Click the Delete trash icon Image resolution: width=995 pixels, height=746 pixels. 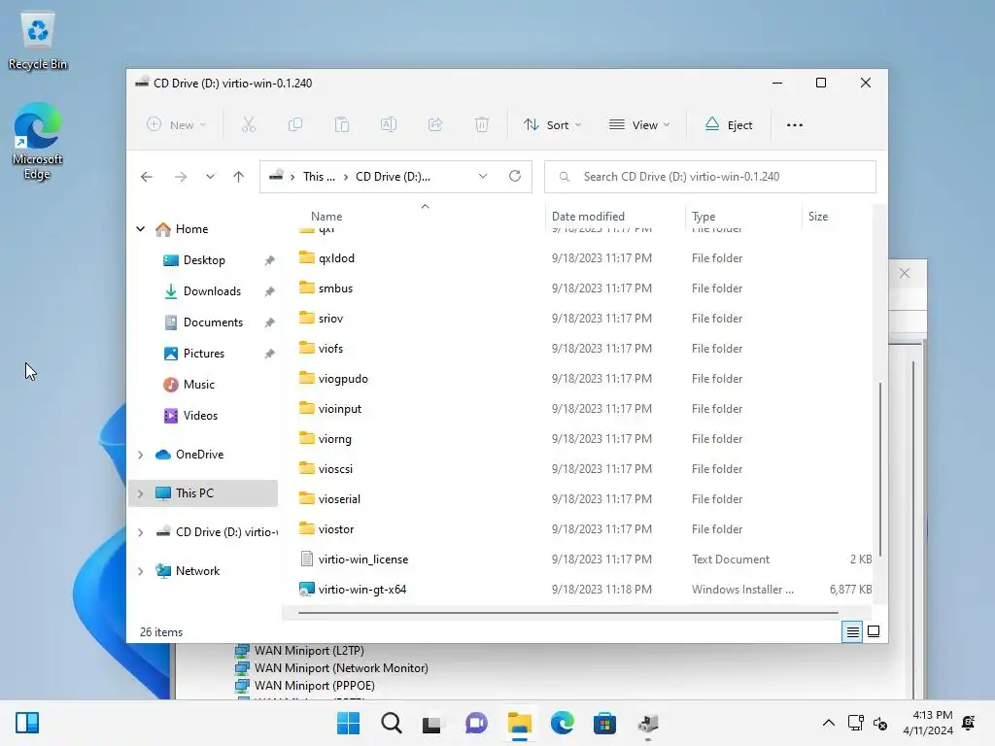482,125
